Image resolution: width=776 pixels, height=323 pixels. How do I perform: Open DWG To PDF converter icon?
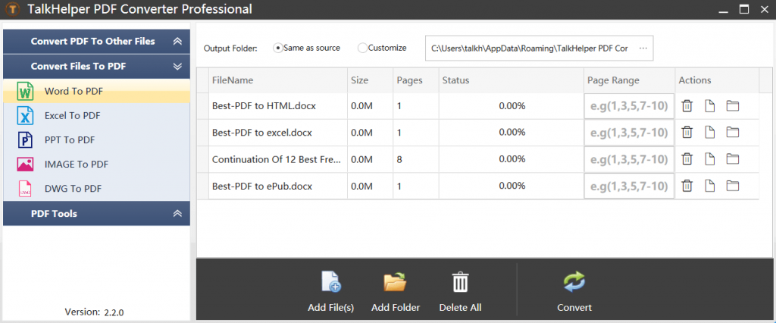click(x=25, y=189)
